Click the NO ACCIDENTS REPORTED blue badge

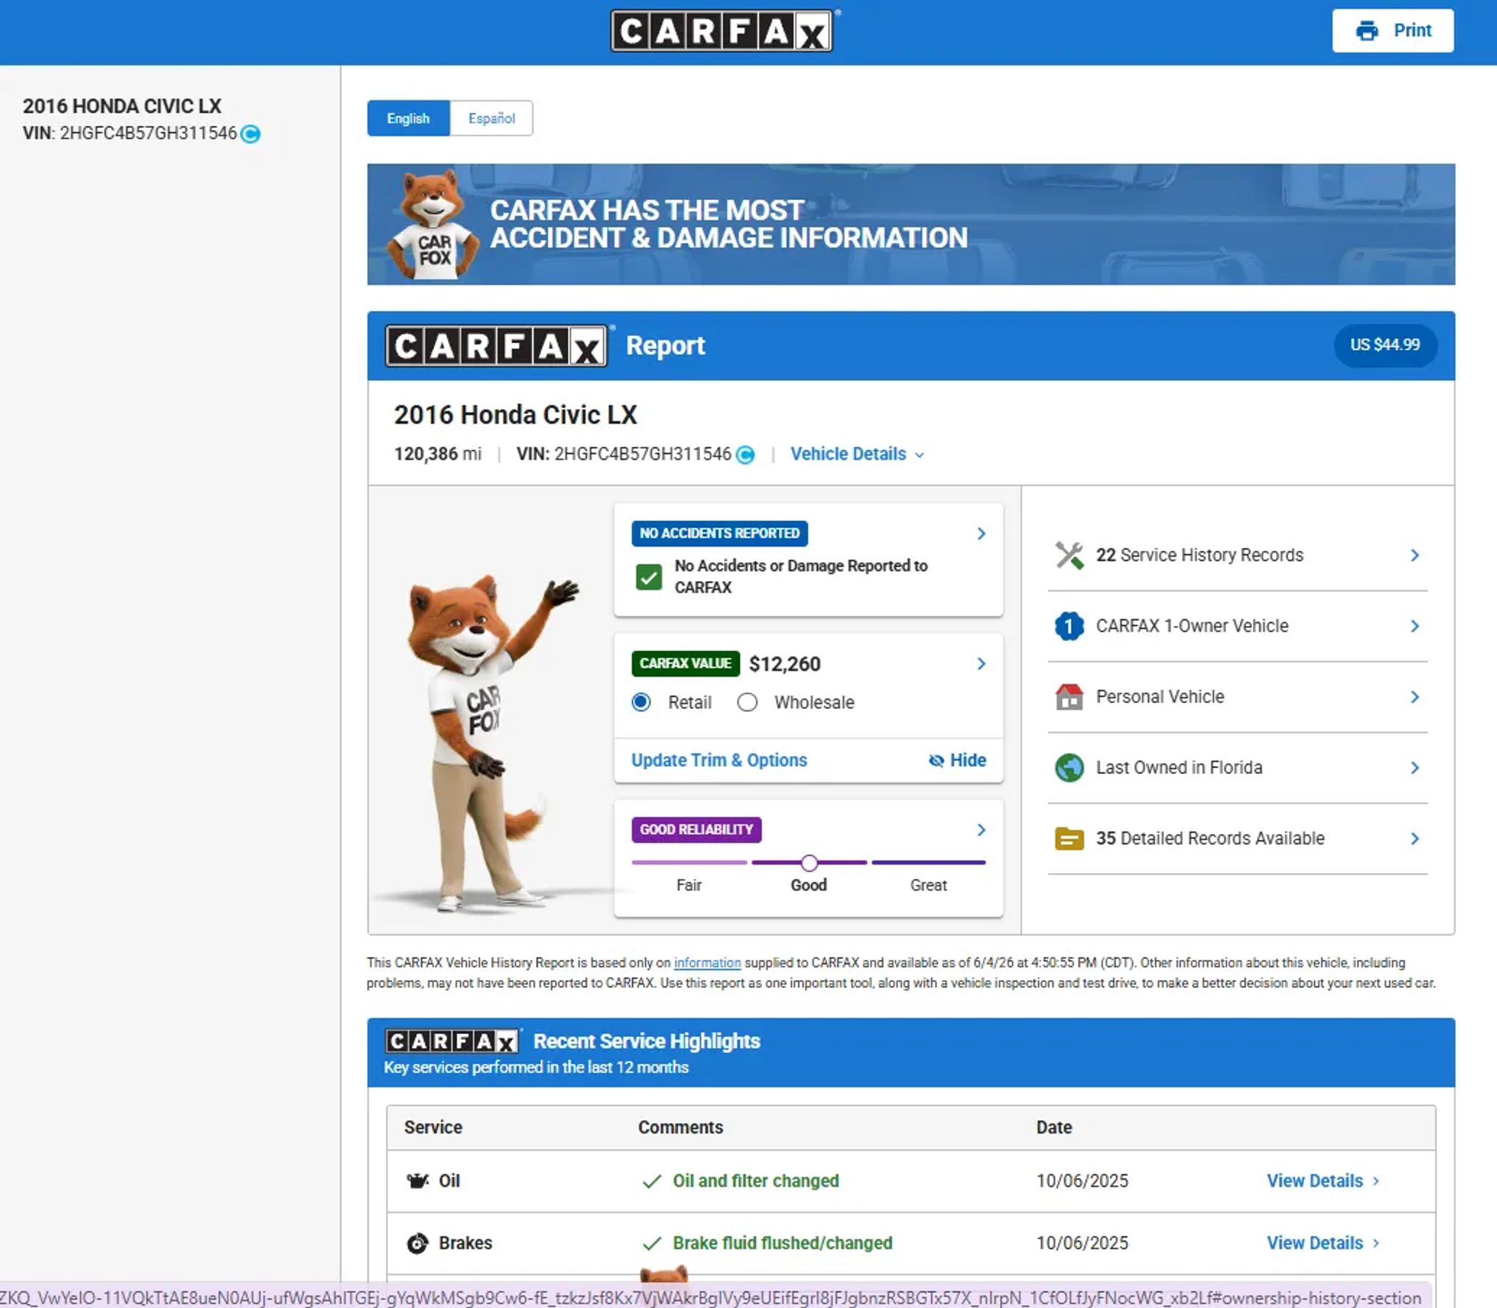pos(719,534)
